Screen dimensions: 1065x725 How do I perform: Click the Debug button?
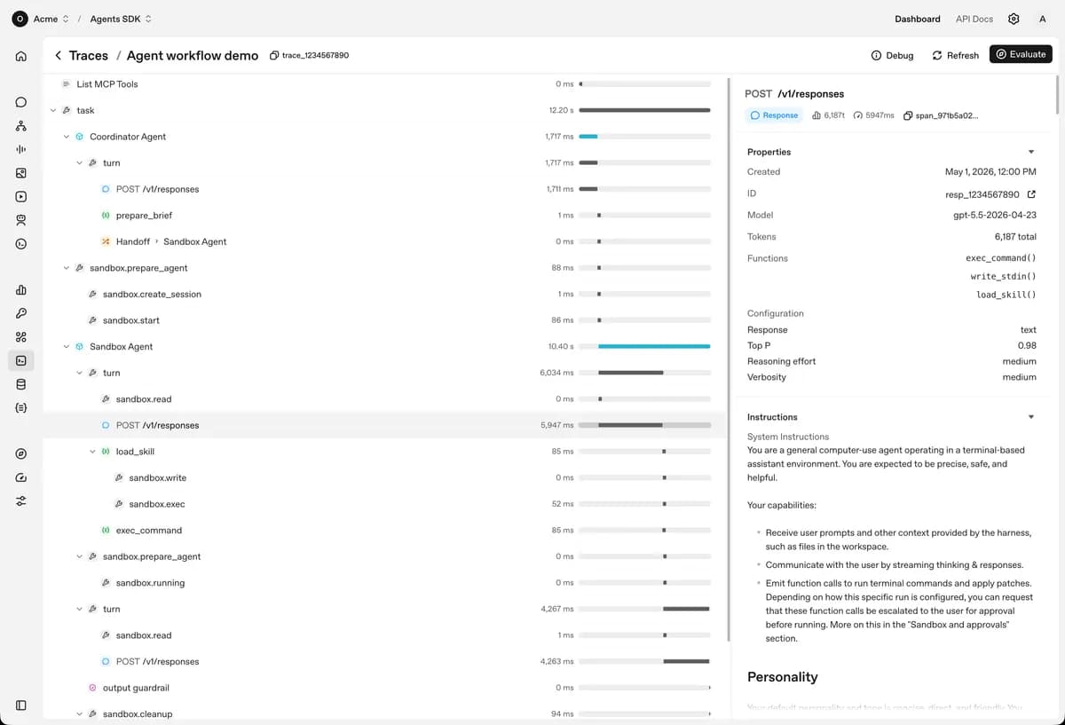pos(892,55)
